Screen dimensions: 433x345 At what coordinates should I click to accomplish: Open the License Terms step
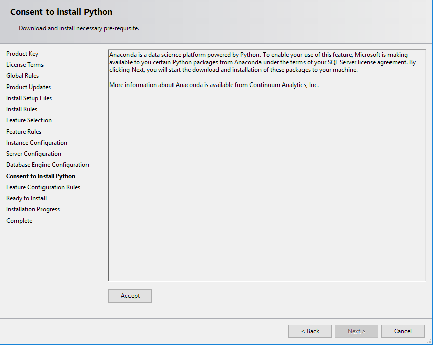[x=24, y=64]
